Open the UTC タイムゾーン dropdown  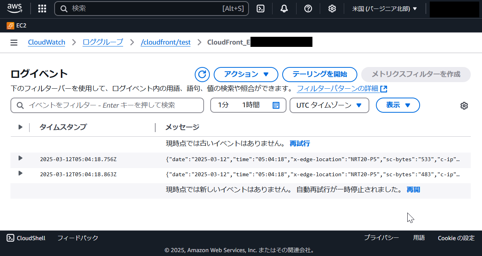coord(329,105)
